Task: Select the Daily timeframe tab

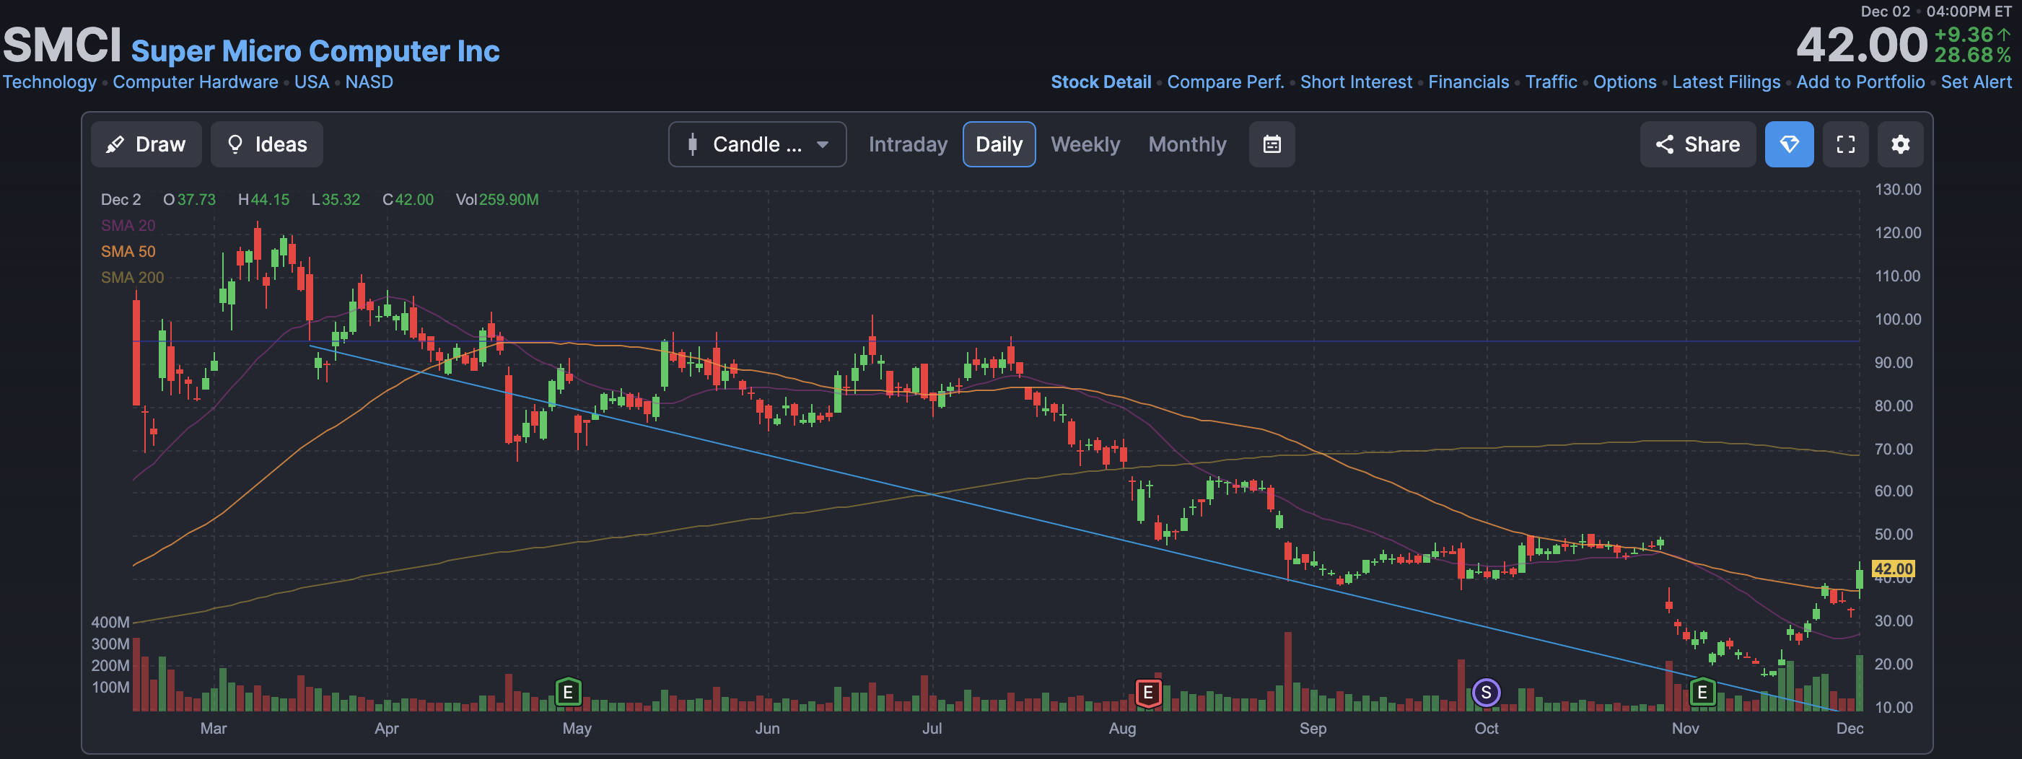Action: click(x=999, y=144)
